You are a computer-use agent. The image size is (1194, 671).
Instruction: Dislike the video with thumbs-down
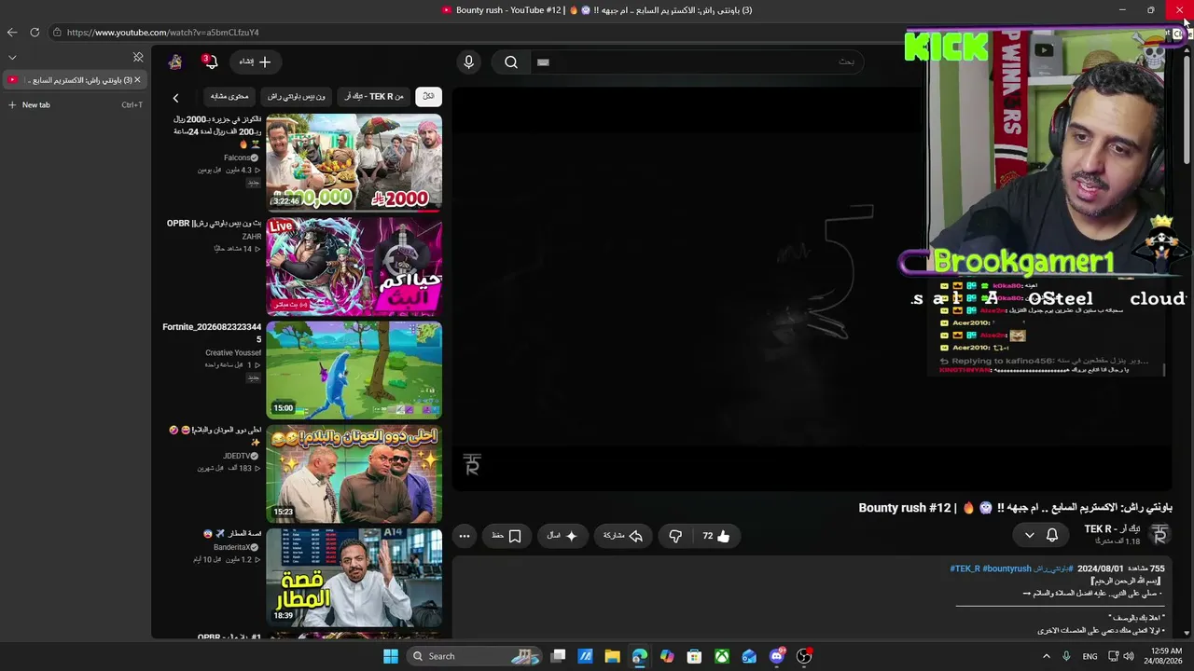(x=675, y=536)
